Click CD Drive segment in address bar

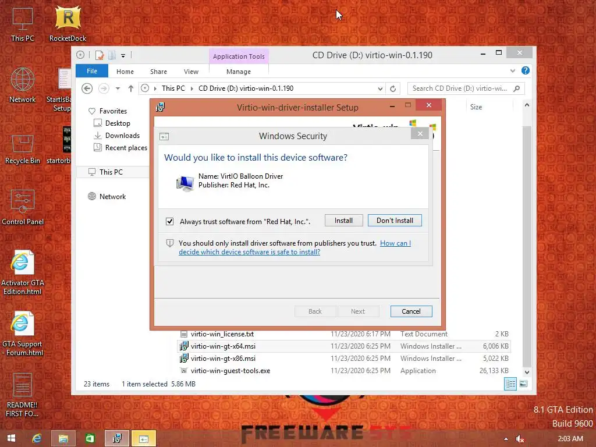pos(246,88)
